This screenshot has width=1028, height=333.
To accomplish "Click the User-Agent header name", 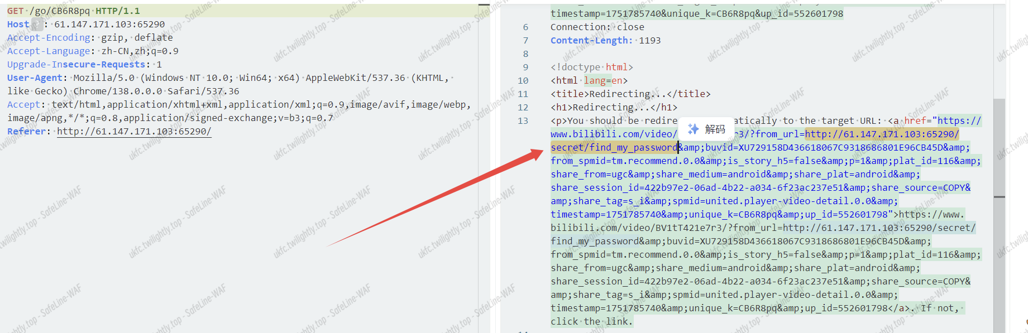I will click(x=35, y=78).
